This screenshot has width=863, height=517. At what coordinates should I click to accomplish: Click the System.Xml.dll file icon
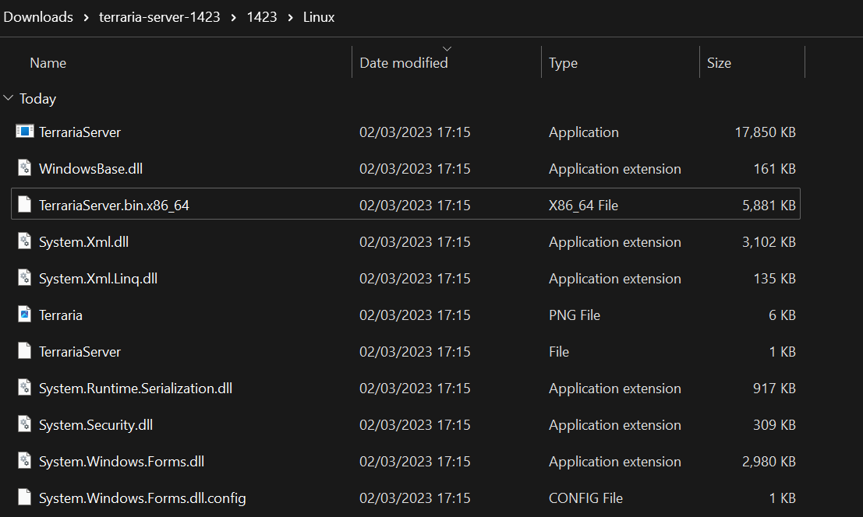click(x=25, y=242)
